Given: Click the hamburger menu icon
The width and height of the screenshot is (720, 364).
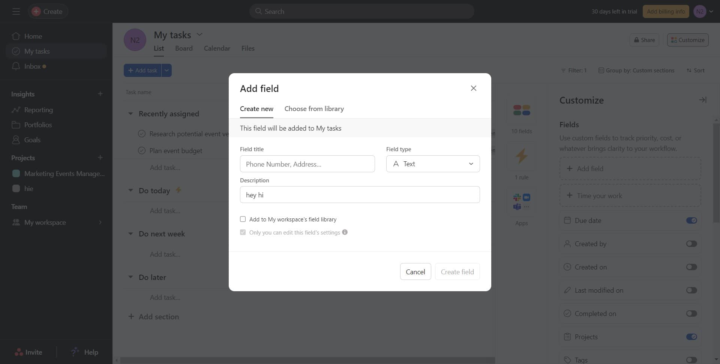Looking at the screenshot, I should pyautogui.click(x=16, y=12).
